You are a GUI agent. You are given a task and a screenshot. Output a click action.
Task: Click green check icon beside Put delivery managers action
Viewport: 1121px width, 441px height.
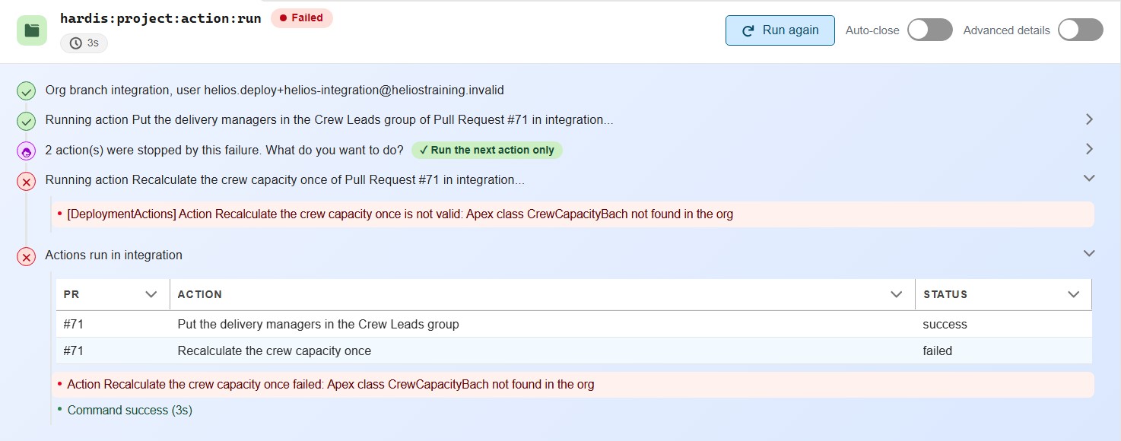(27, 121)
